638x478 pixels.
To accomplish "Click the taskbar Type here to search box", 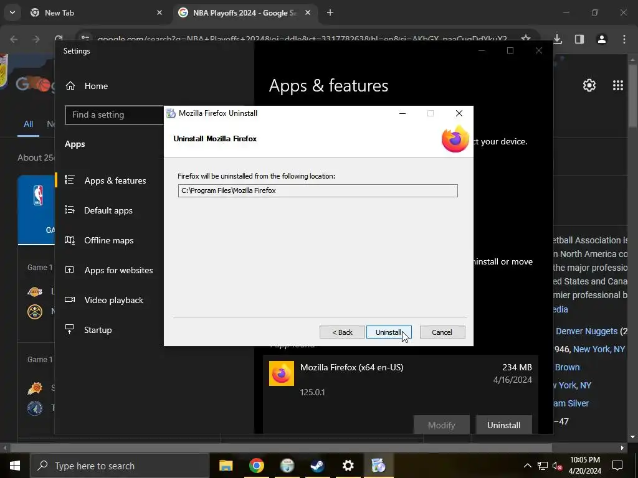I will tap(120, 466).
